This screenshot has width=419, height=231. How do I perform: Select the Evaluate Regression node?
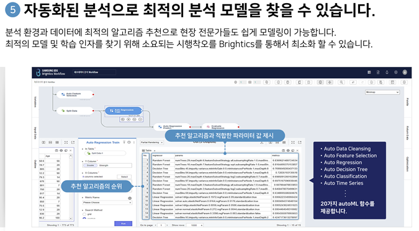click(x=220, y=127)
